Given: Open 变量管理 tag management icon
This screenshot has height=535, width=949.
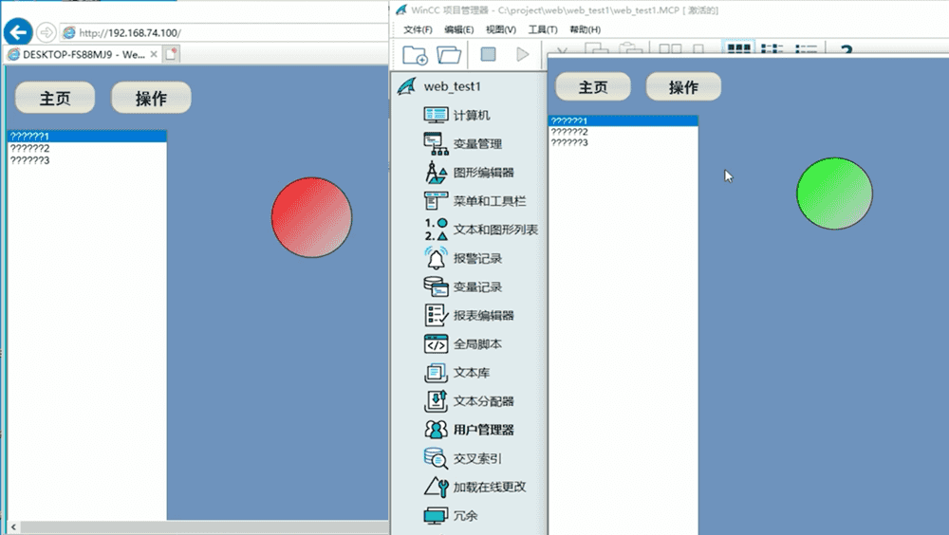Looking at the screenshot, I should coord(436,144).
